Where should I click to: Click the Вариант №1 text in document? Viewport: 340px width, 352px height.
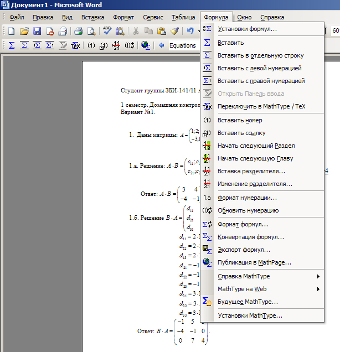[x=138, y=112]
